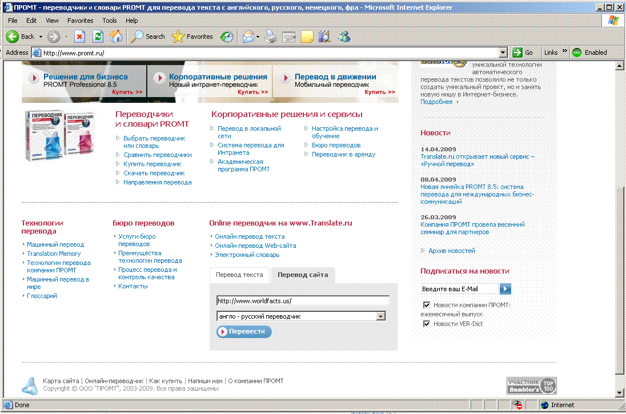Open the address bar dropdown arrow
The image size is (626, 414).
click(503, 53)
